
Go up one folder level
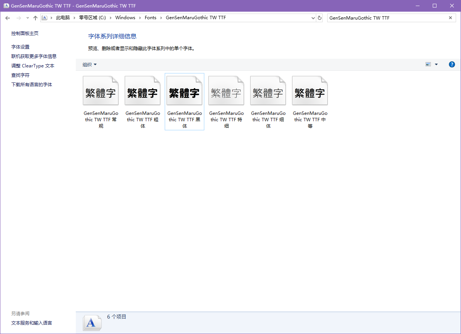tap(35, 18)
